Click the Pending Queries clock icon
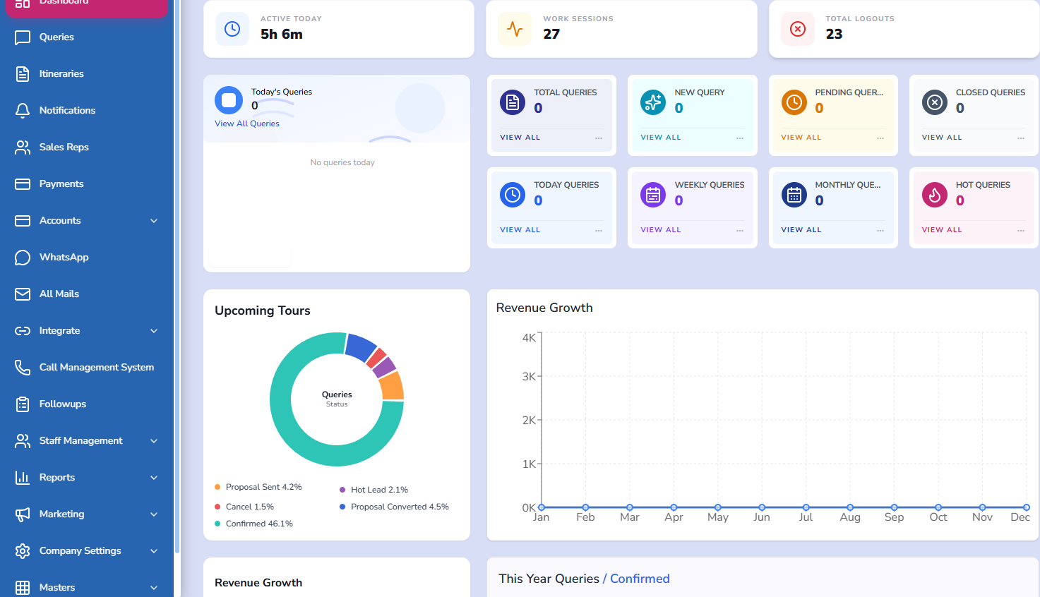 [x=794, y=102]
